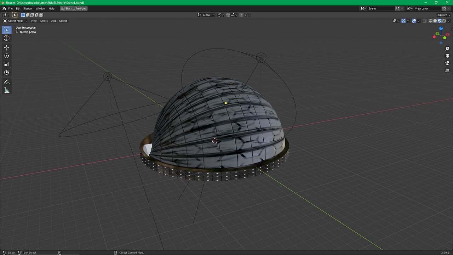Open overlays options dropdown arrow
The image size is (453, 255).
pos(419,21)
